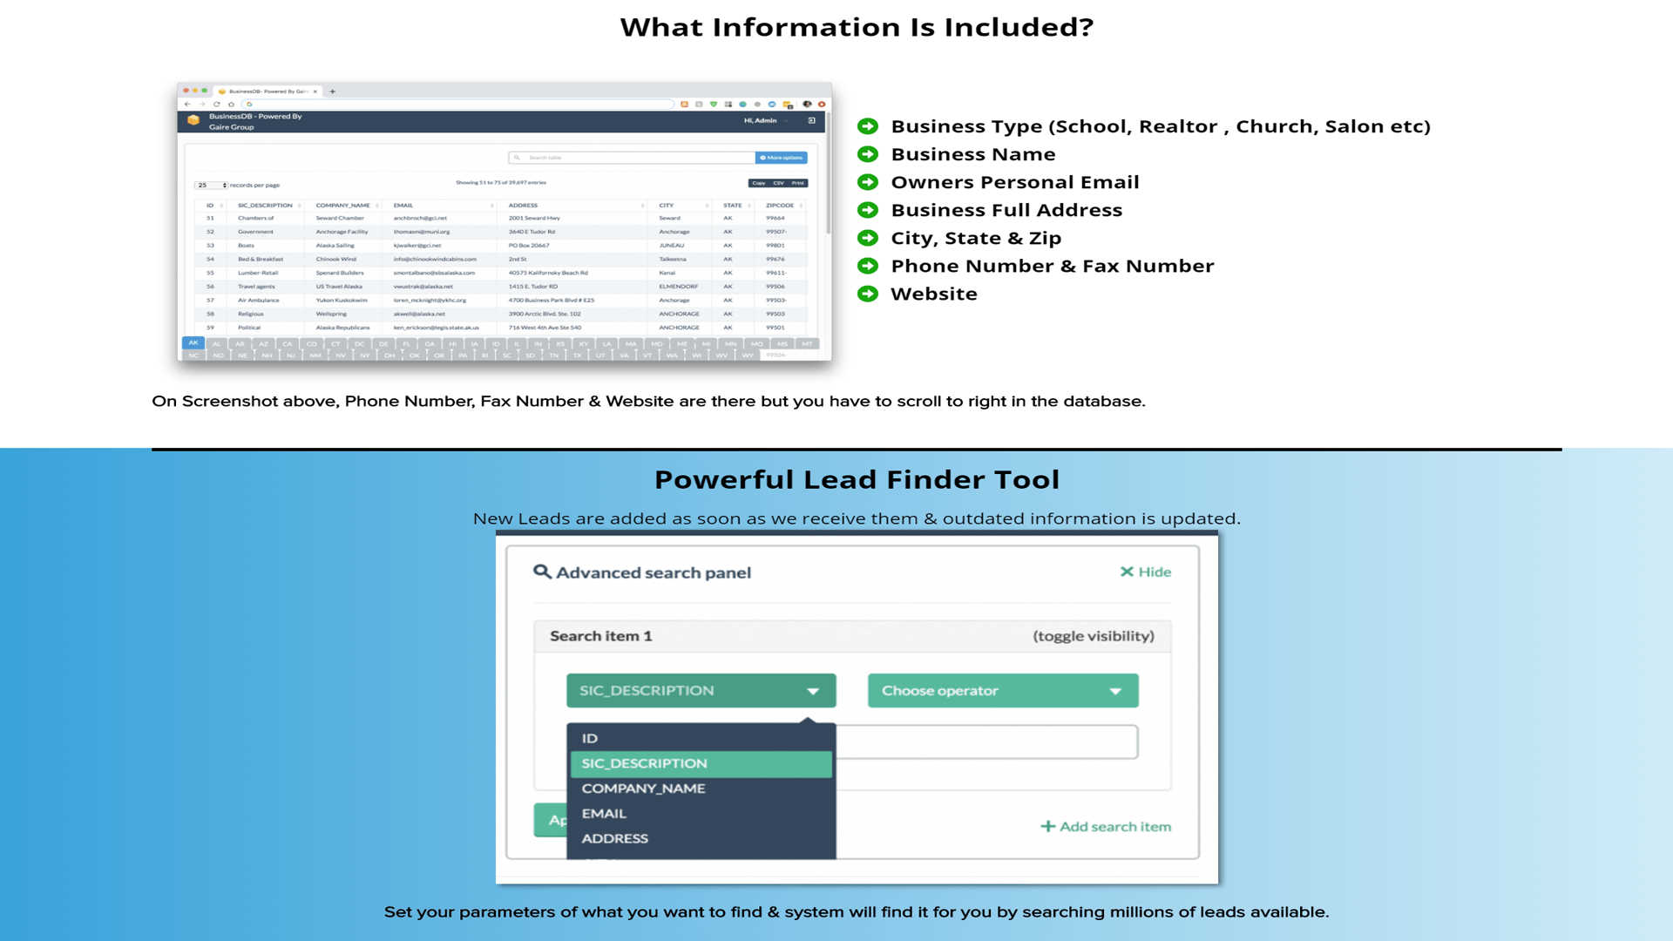Choose EMAIL from the field dropdown list
The image size is (1673, 941).
pyautogui.click(x=701, y=814)
